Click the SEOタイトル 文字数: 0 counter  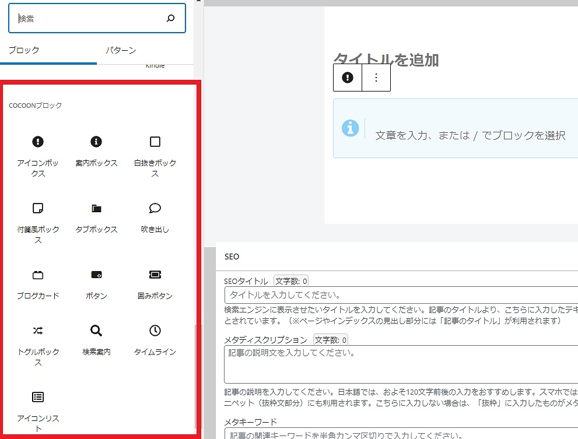[x=291, y=281]
